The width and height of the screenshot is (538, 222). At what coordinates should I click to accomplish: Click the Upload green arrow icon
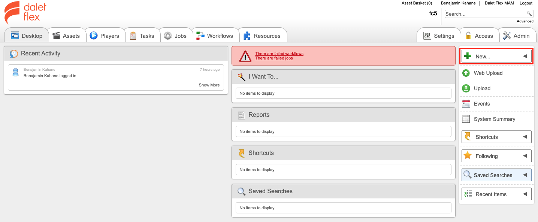(x=466, y=88)
